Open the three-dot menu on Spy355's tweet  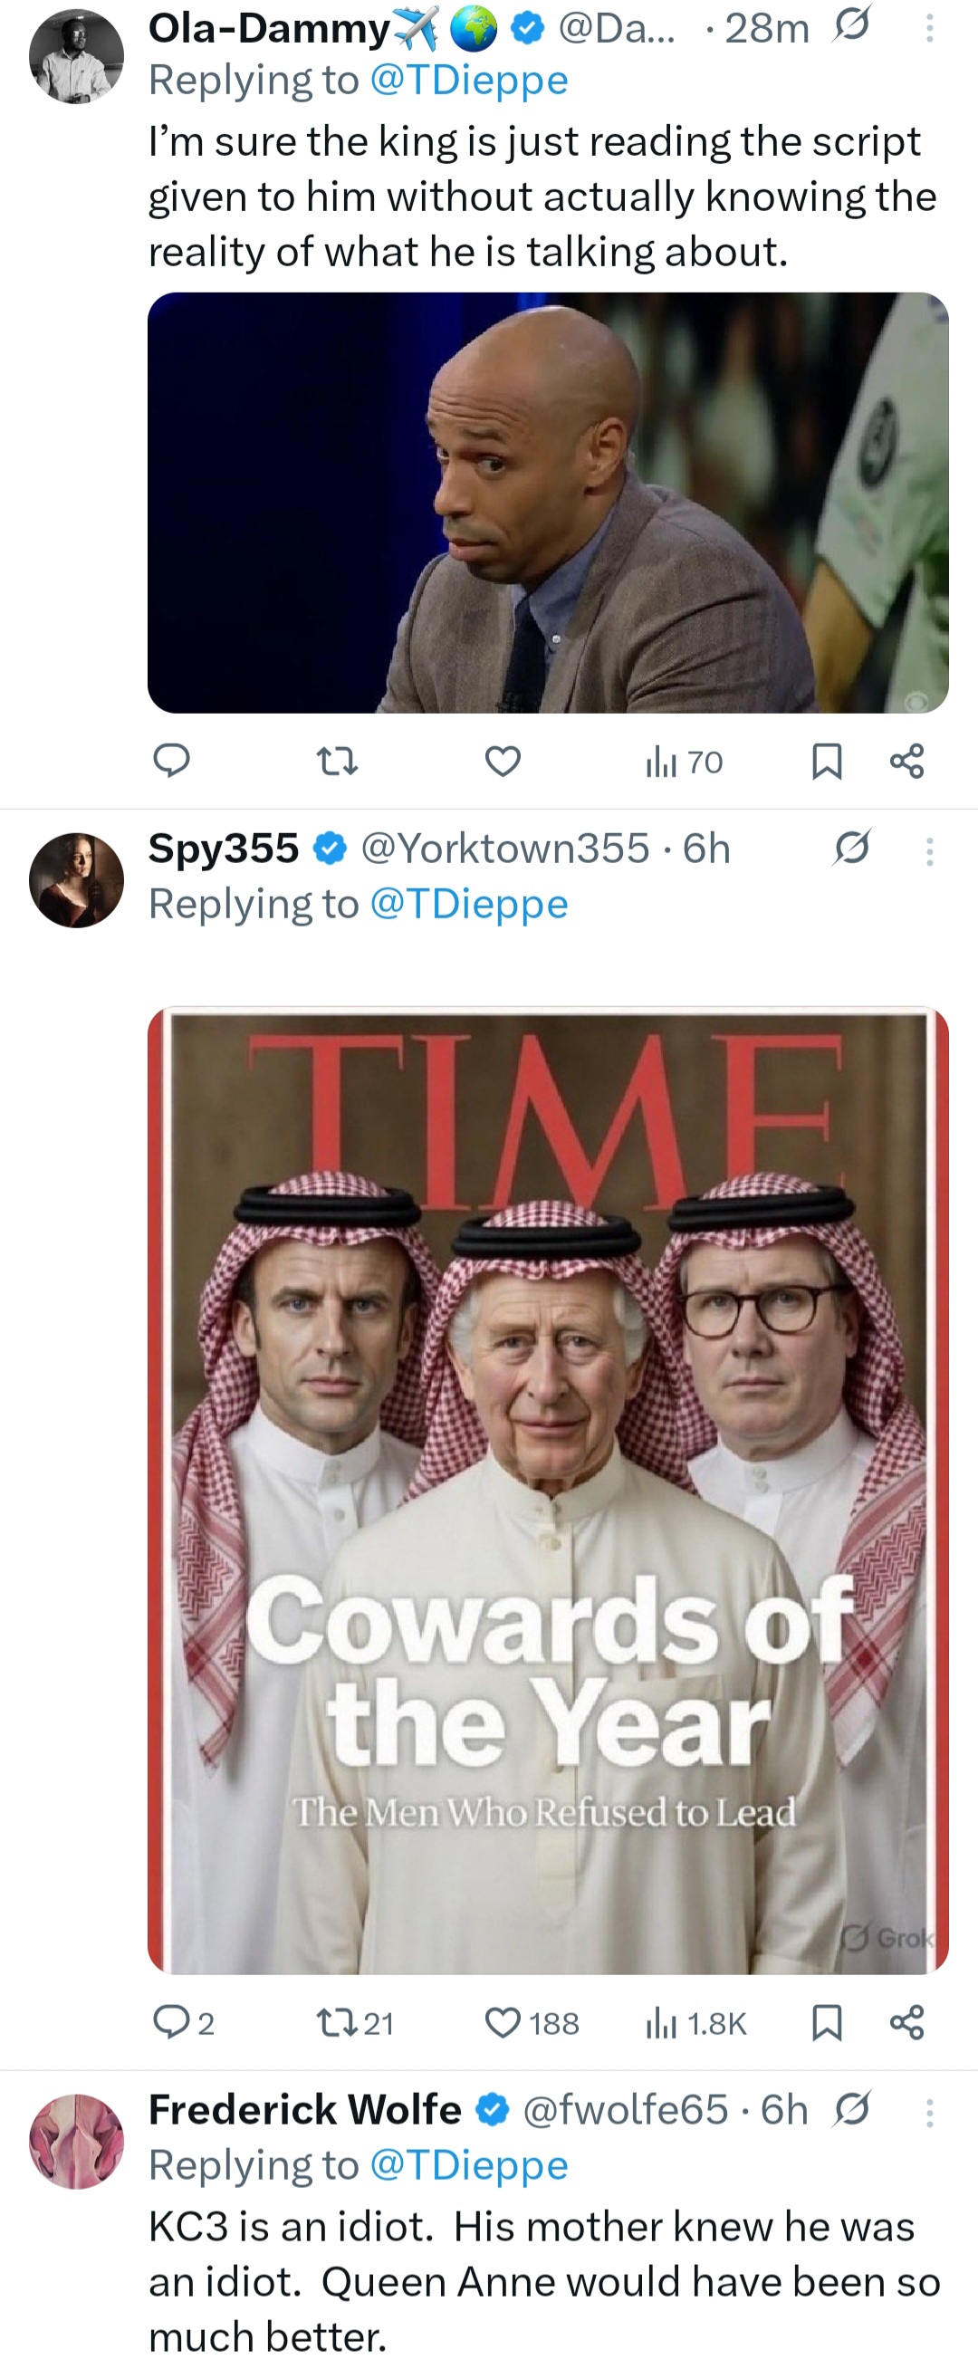tap(929, 849)
